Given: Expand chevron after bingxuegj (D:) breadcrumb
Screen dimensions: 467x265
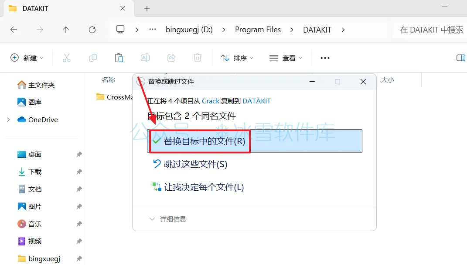Looking at the screenshot, I should tap(224, 30).
